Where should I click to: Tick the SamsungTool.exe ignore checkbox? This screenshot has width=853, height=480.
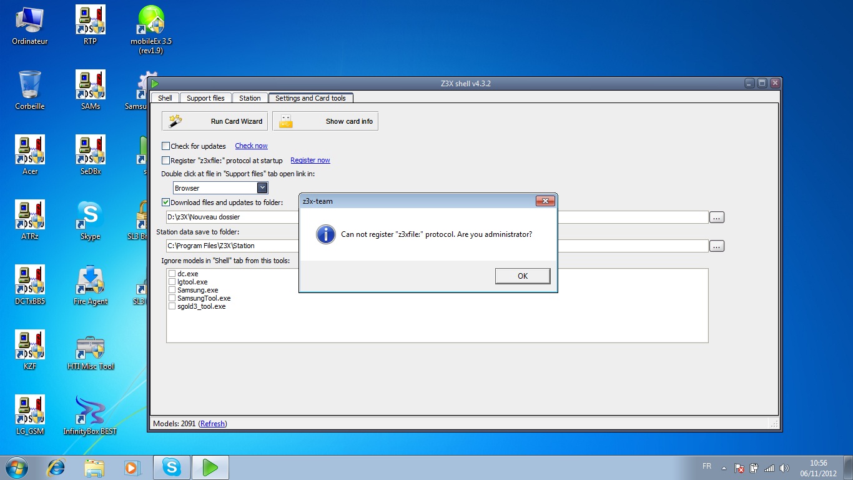point(172,298)
